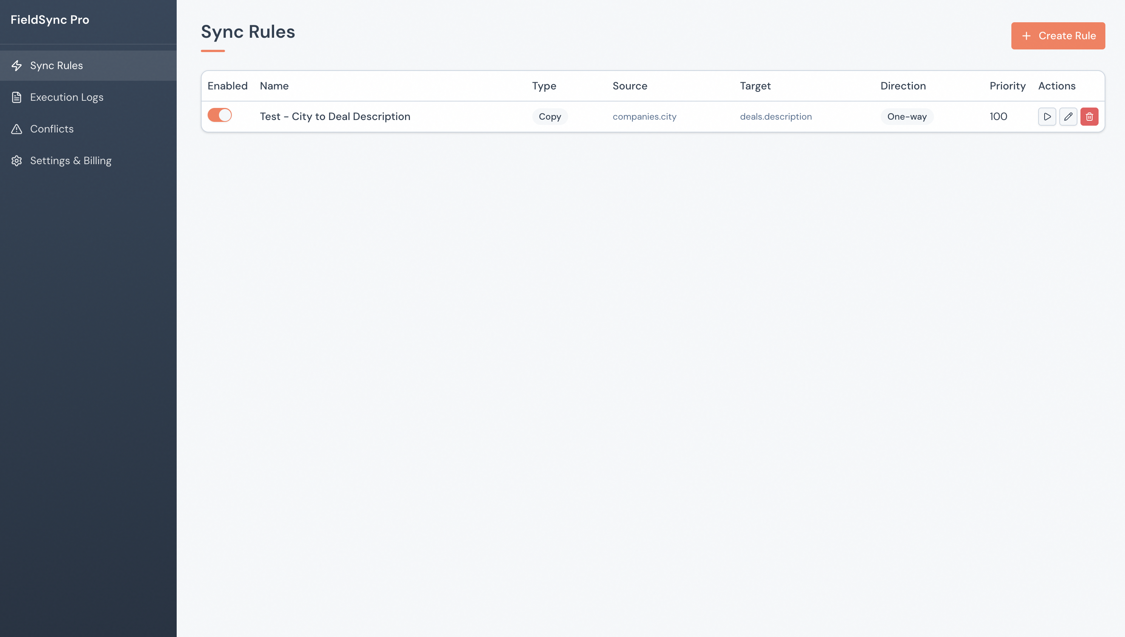Screen dimensions: 1125x637
Task: Click the FieldSync Pro title
Action: tap(50, 19)
